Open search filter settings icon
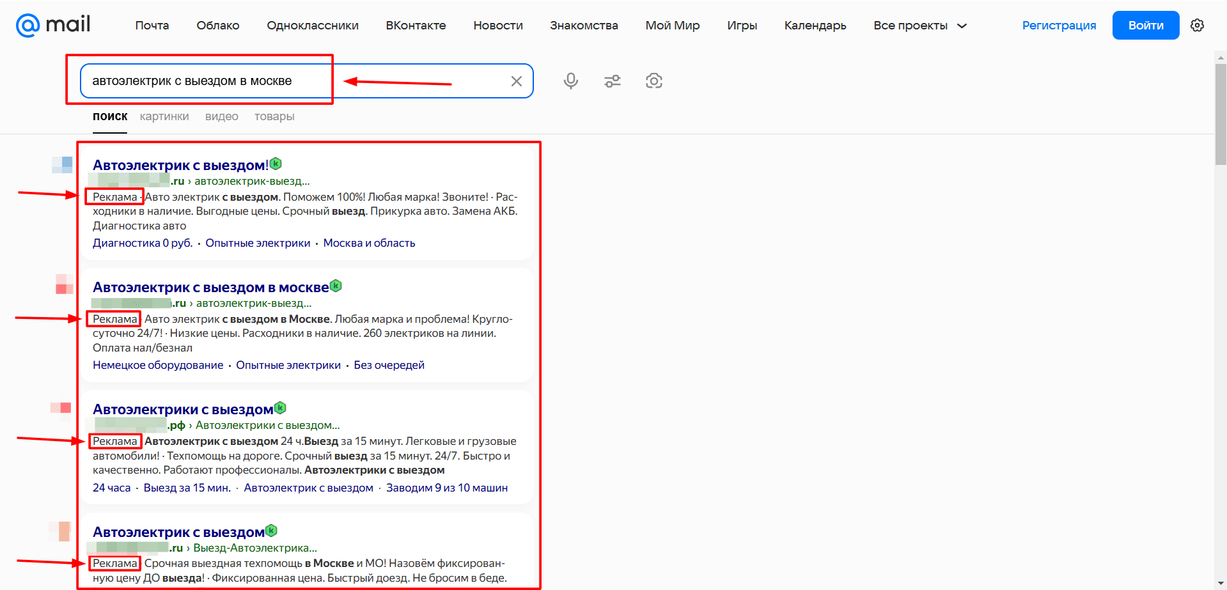Viewport: 1227px width, 590px height. tap(613, 81)
